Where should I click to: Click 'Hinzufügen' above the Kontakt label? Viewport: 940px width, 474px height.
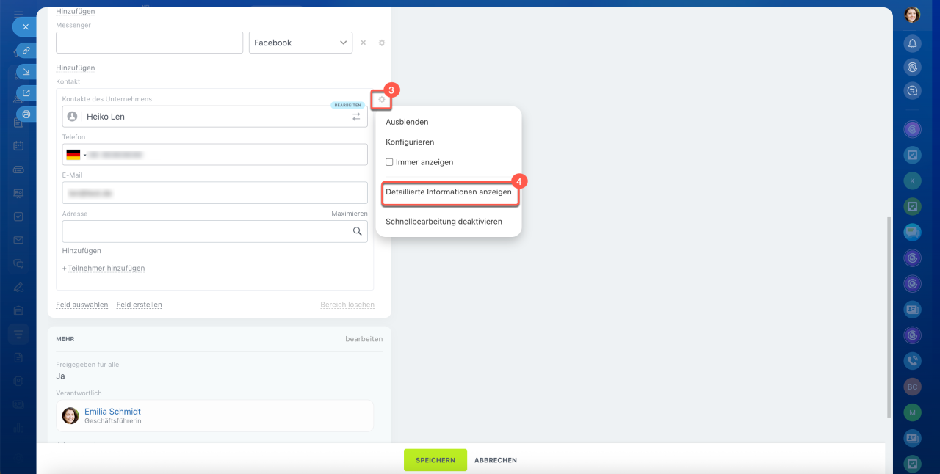(x=76, y=68)
